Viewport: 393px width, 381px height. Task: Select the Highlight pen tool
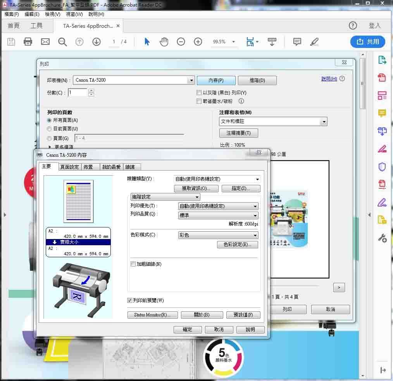tap(314, 42)
